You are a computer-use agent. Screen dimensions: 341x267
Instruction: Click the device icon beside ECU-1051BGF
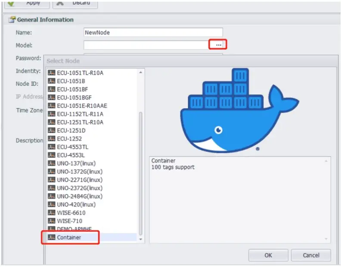[52, 97]
